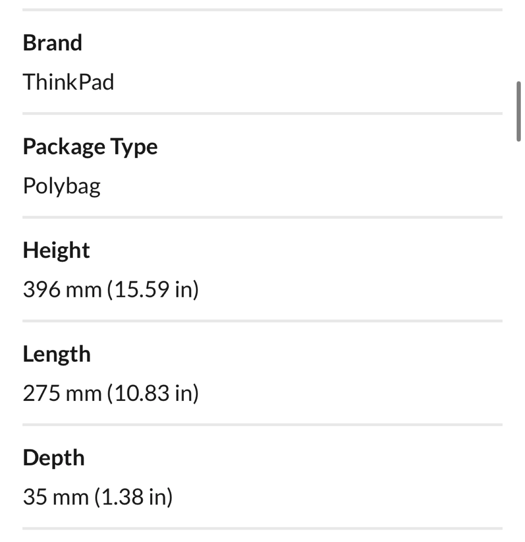Select the 396 mm (15.59 in) value

coord(111,290)
